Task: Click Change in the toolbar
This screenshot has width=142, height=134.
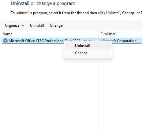Action: pyautogui.click(x=56, y=25)
